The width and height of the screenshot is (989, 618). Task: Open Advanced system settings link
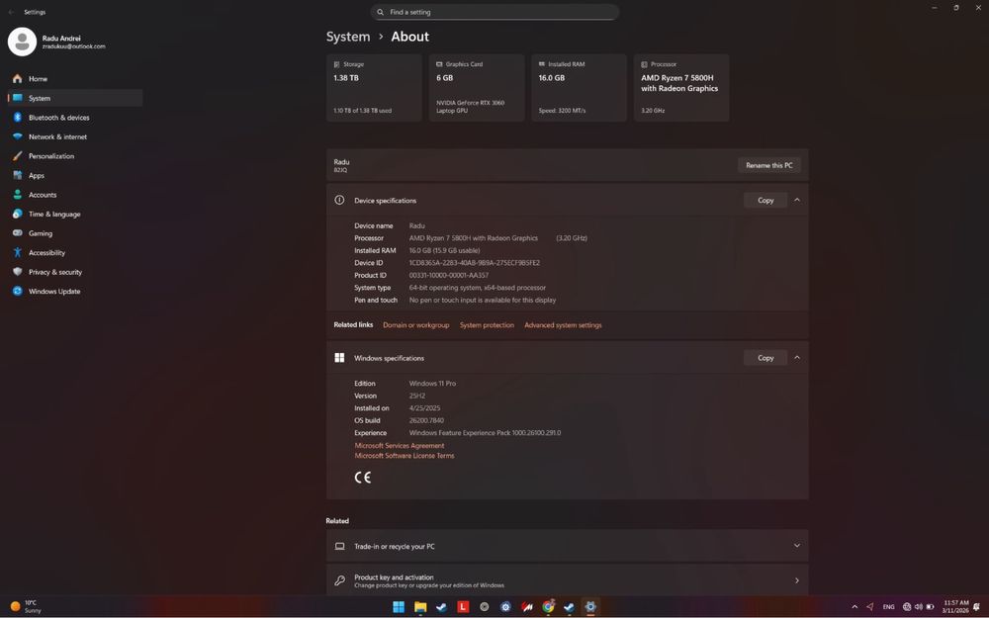pyautogui.click(x=563, y=325)
